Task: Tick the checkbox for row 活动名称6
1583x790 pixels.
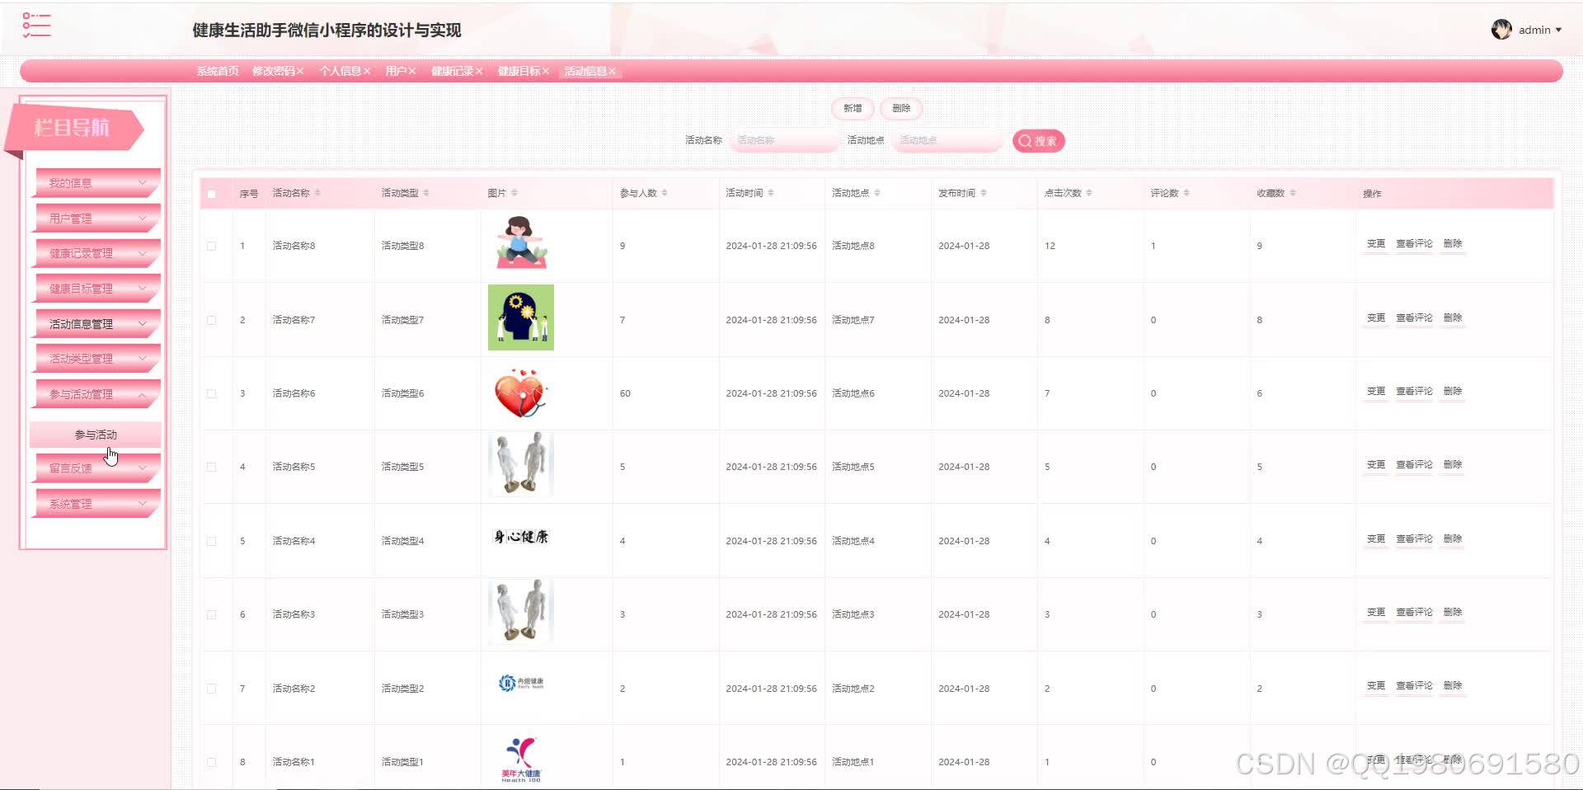Action: click(212, 393)
